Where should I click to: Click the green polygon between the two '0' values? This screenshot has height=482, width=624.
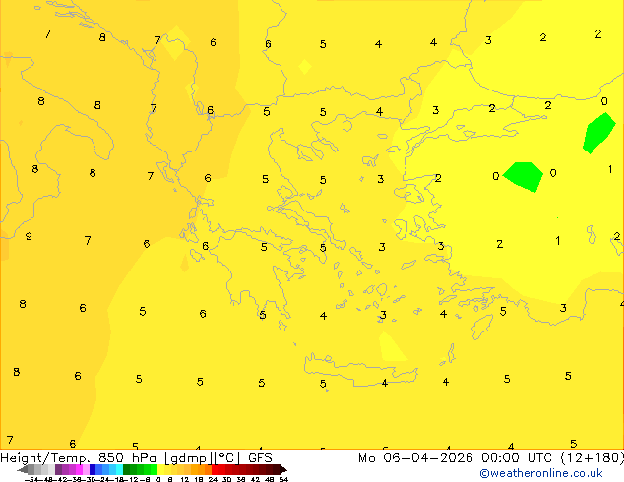pos(524,177)
